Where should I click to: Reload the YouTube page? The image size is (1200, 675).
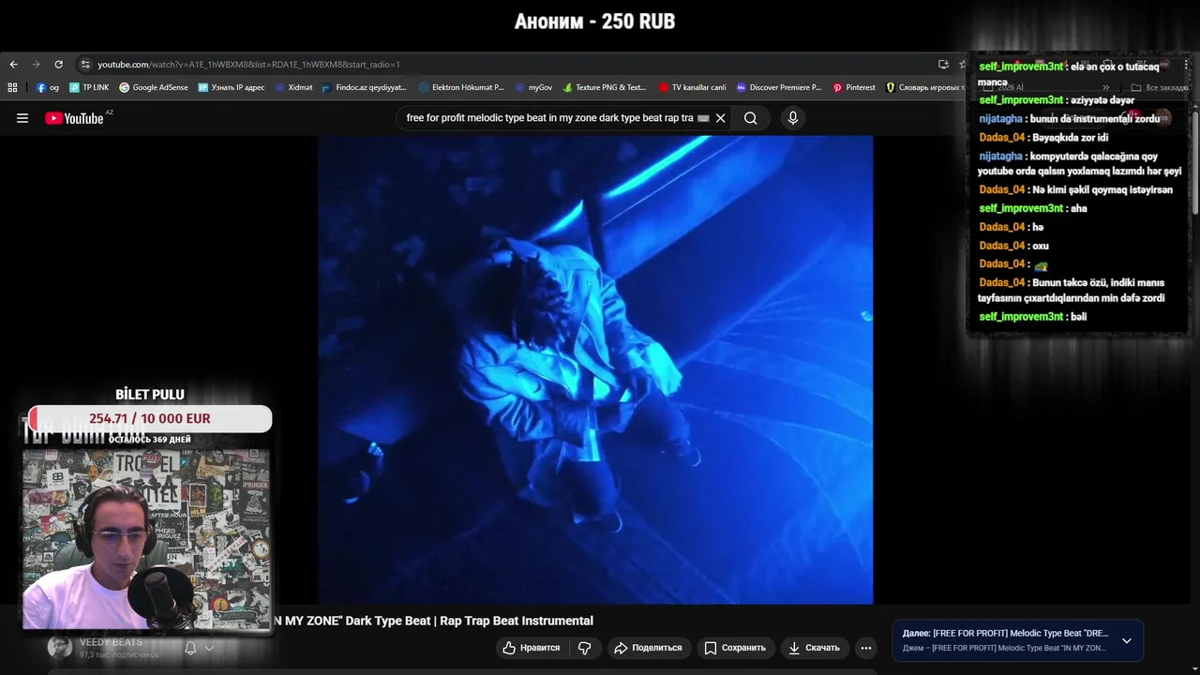[x=58, y=65]
